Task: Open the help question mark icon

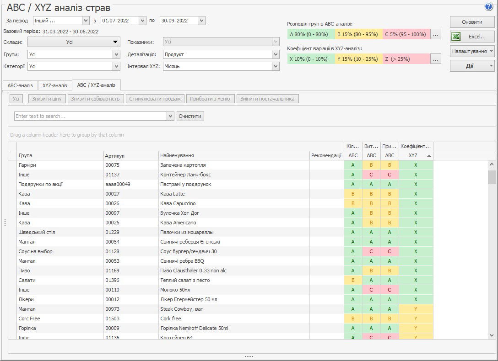Action: click(x=489, y=7)
